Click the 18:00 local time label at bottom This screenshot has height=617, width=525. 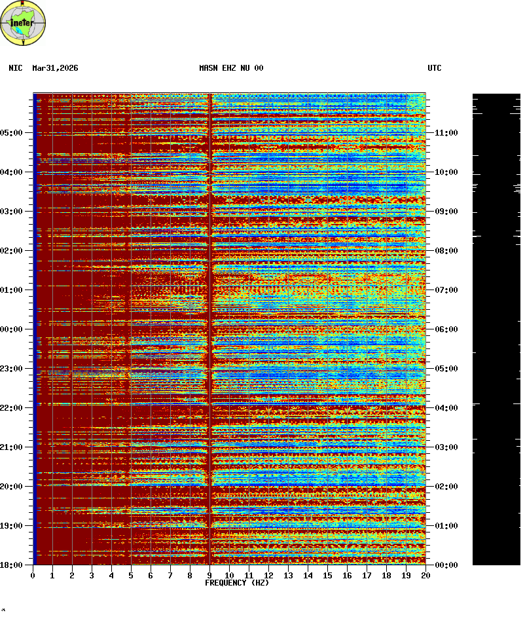pos(11,565)
